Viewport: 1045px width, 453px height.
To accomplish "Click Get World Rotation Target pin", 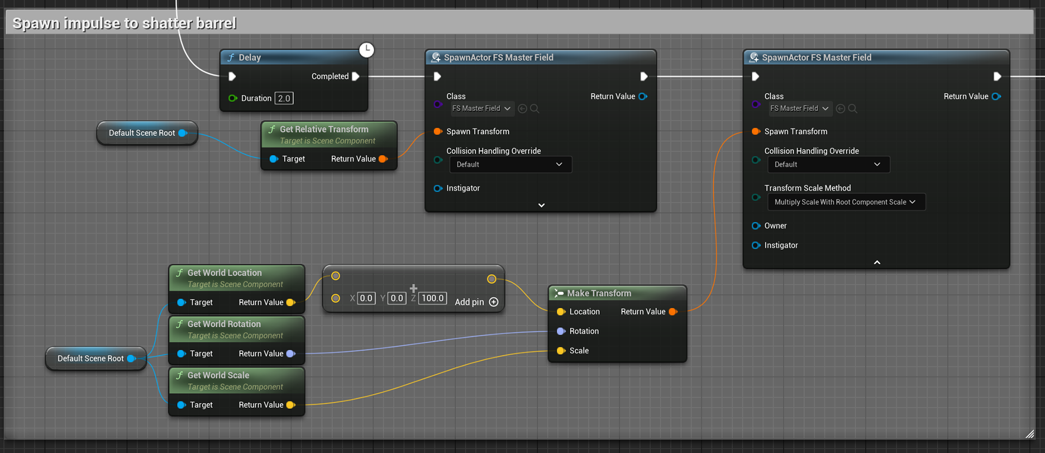I will [181, 354].
